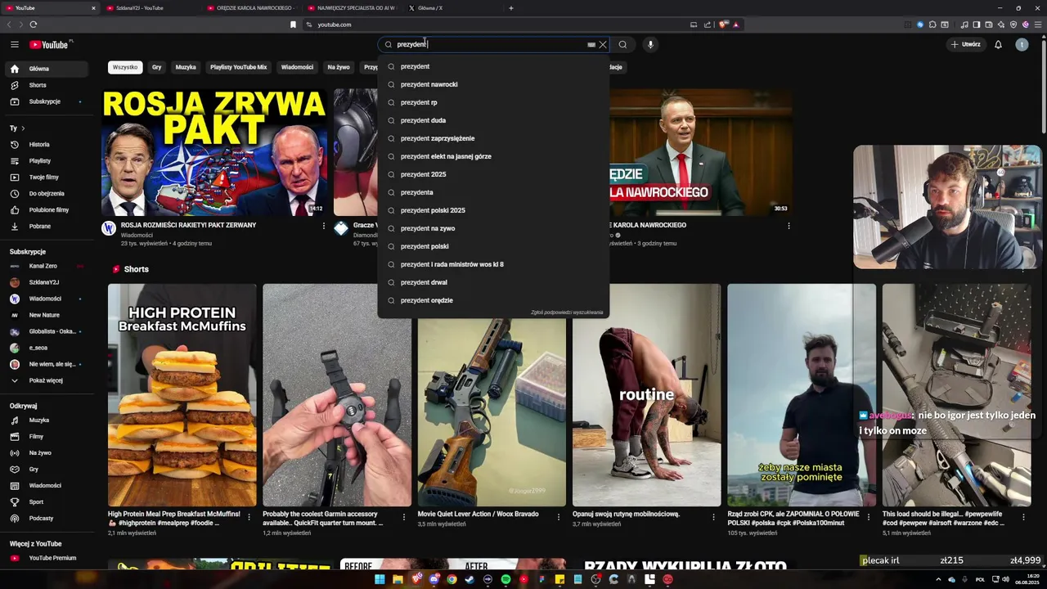Screen dimensions: 1047x589
Task: Open Shorts in the sidebar
Action: [x=46, y=85]
